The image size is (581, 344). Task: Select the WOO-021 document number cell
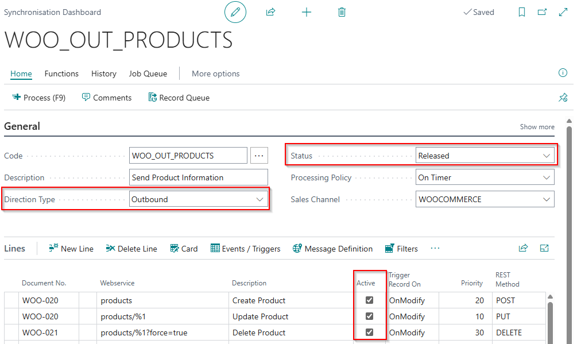[49, 333]
